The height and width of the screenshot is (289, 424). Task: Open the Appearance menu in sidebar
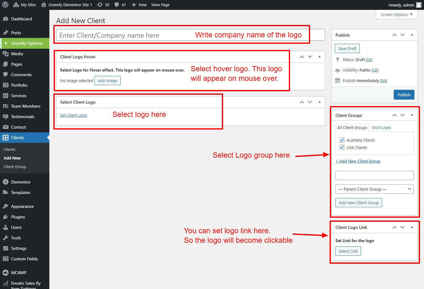pos(22,206)
